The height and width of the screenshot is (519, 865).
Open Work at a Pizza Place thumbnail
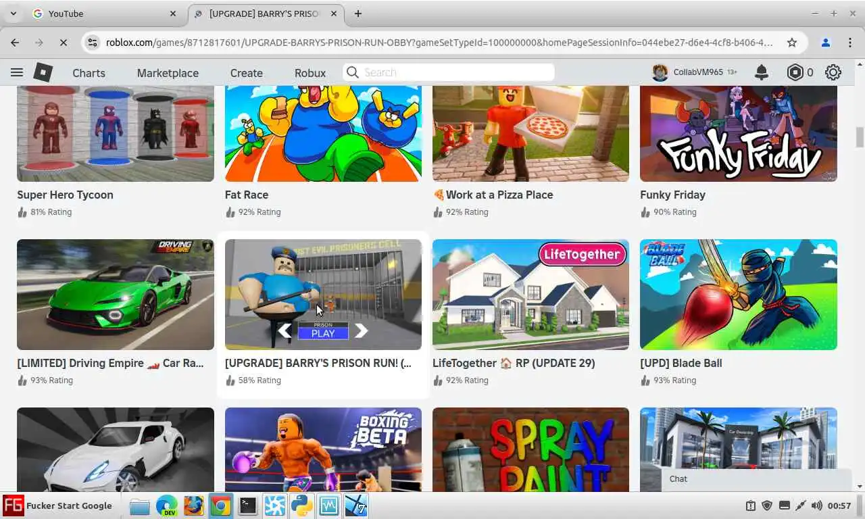coord(530,134)
